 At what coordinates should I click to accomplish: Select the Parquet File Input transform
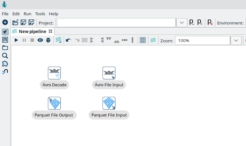tap(109, 103)
